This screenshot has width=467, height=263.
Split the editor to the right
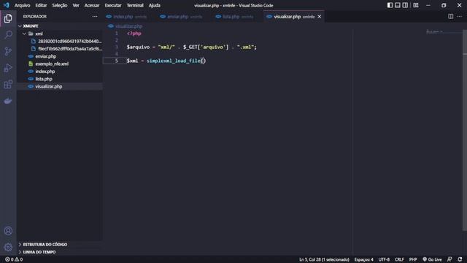click(x=451, y=16)
